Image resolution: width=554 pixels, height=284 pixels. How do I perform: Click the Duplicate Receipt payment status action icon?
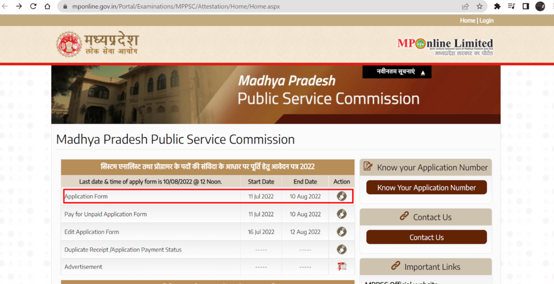[341, 249]
